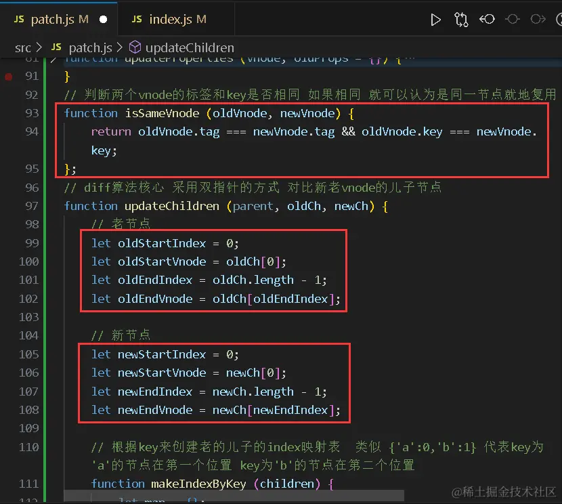
Task: Click line number 105 in gutter
Action: click(x=28, y=354)
